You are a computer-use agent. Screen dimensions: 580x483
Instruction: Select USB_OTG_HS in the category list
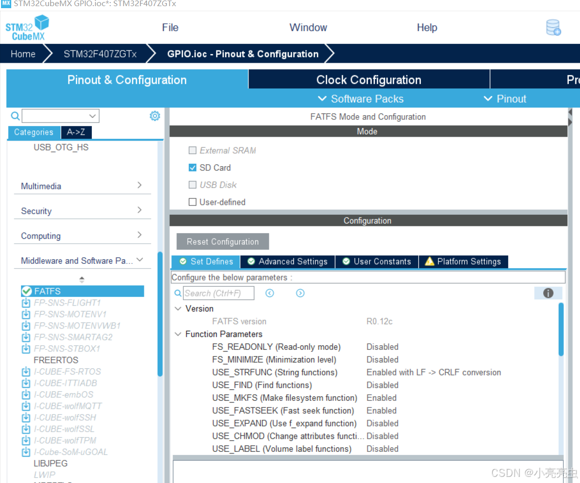coord(61,147)
